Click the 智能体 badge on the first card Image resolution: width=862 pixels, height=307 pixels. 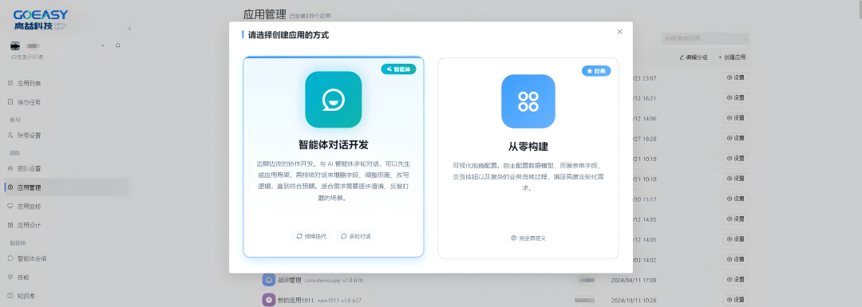[398, 69]
